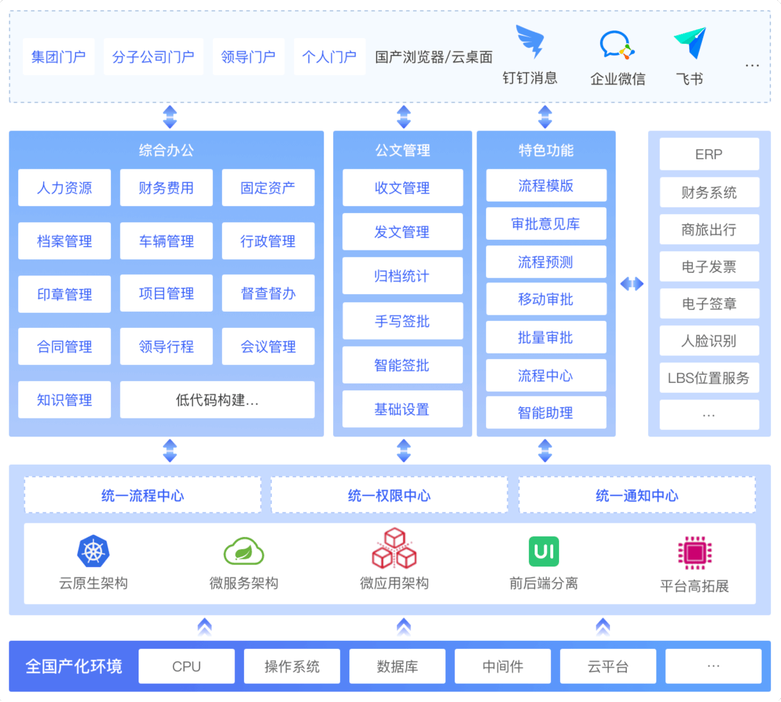Open 行政管理 module
This screenshot has width=781, height=702.
coord(268,241)
